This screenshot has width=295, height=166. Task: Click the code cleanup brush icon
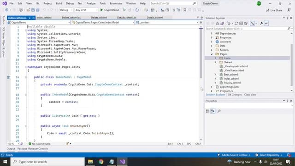pos(68,143)
